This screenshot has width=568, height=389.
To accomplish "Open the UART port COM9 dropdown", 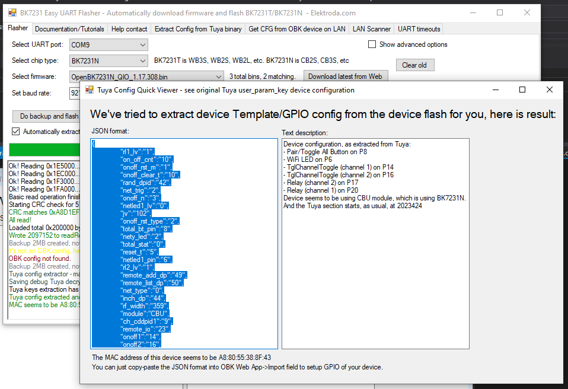I will point(109,45).
